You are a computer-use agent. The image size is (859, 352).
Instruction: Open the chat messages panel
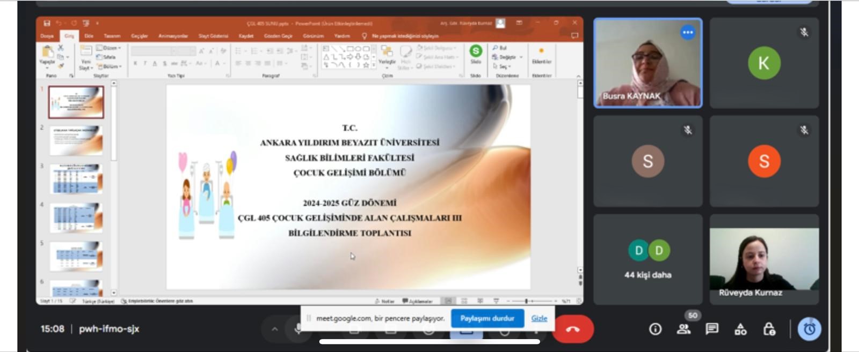point(712,329)
